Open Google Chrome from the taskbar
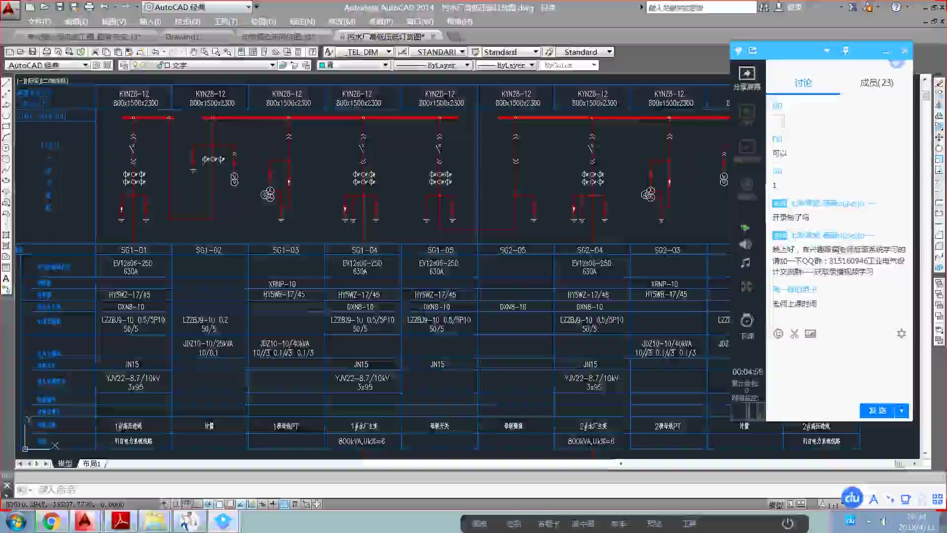Viewport: 947px width, 533px height. pos(50,522)
